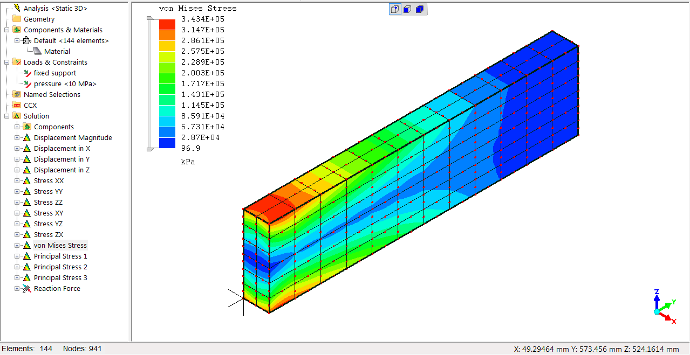The width and height of the screenshot is (690, 355).
Task: Click the legend minimum value 96.9
Action: point(190,148)
